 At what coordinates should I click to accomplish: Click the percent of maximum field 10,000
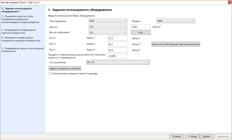[x=118, y=56]
